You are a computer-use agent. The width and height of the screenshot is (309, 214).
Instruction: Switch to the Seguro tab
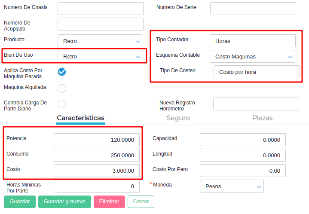point(178,118)
